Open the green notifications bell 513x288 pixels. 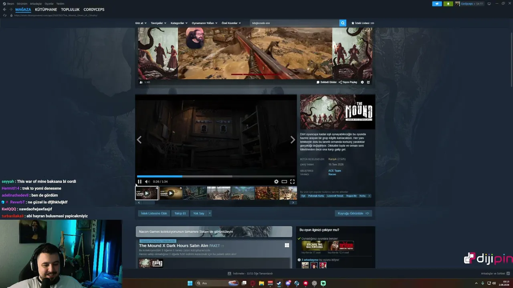[x=448, y=4]
